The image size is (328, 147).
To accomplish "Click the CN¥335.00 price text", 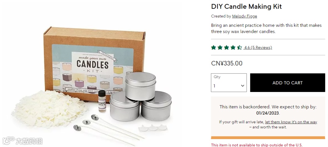I will 227,63.
